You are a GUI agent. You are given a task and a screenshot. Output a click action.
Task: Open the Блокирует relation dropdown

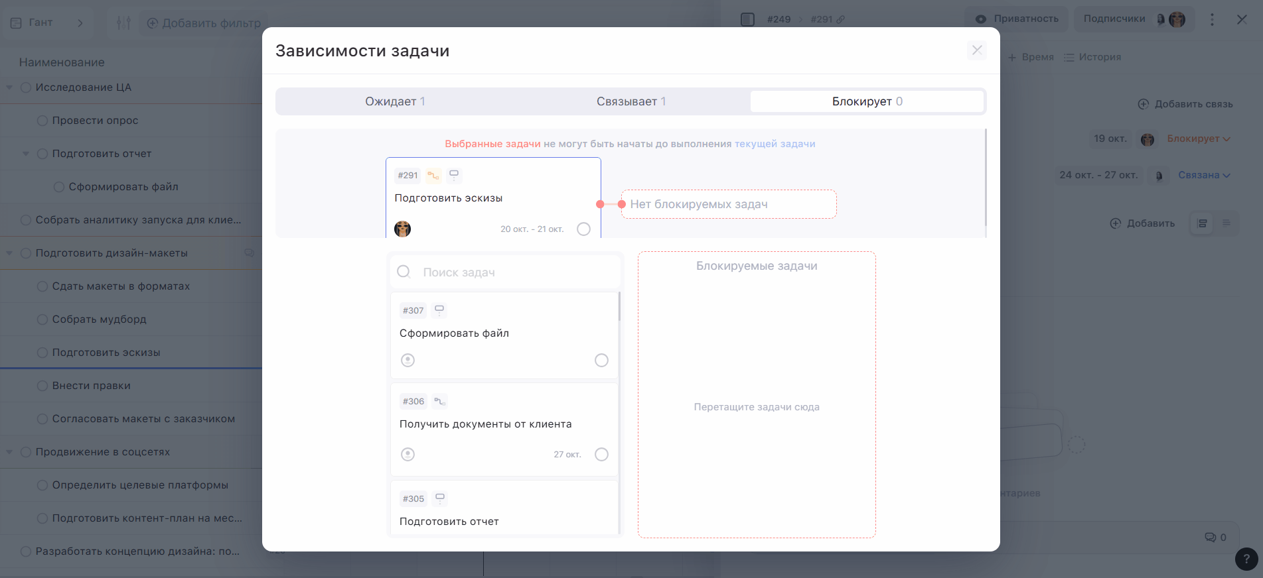coord(1198,139)
